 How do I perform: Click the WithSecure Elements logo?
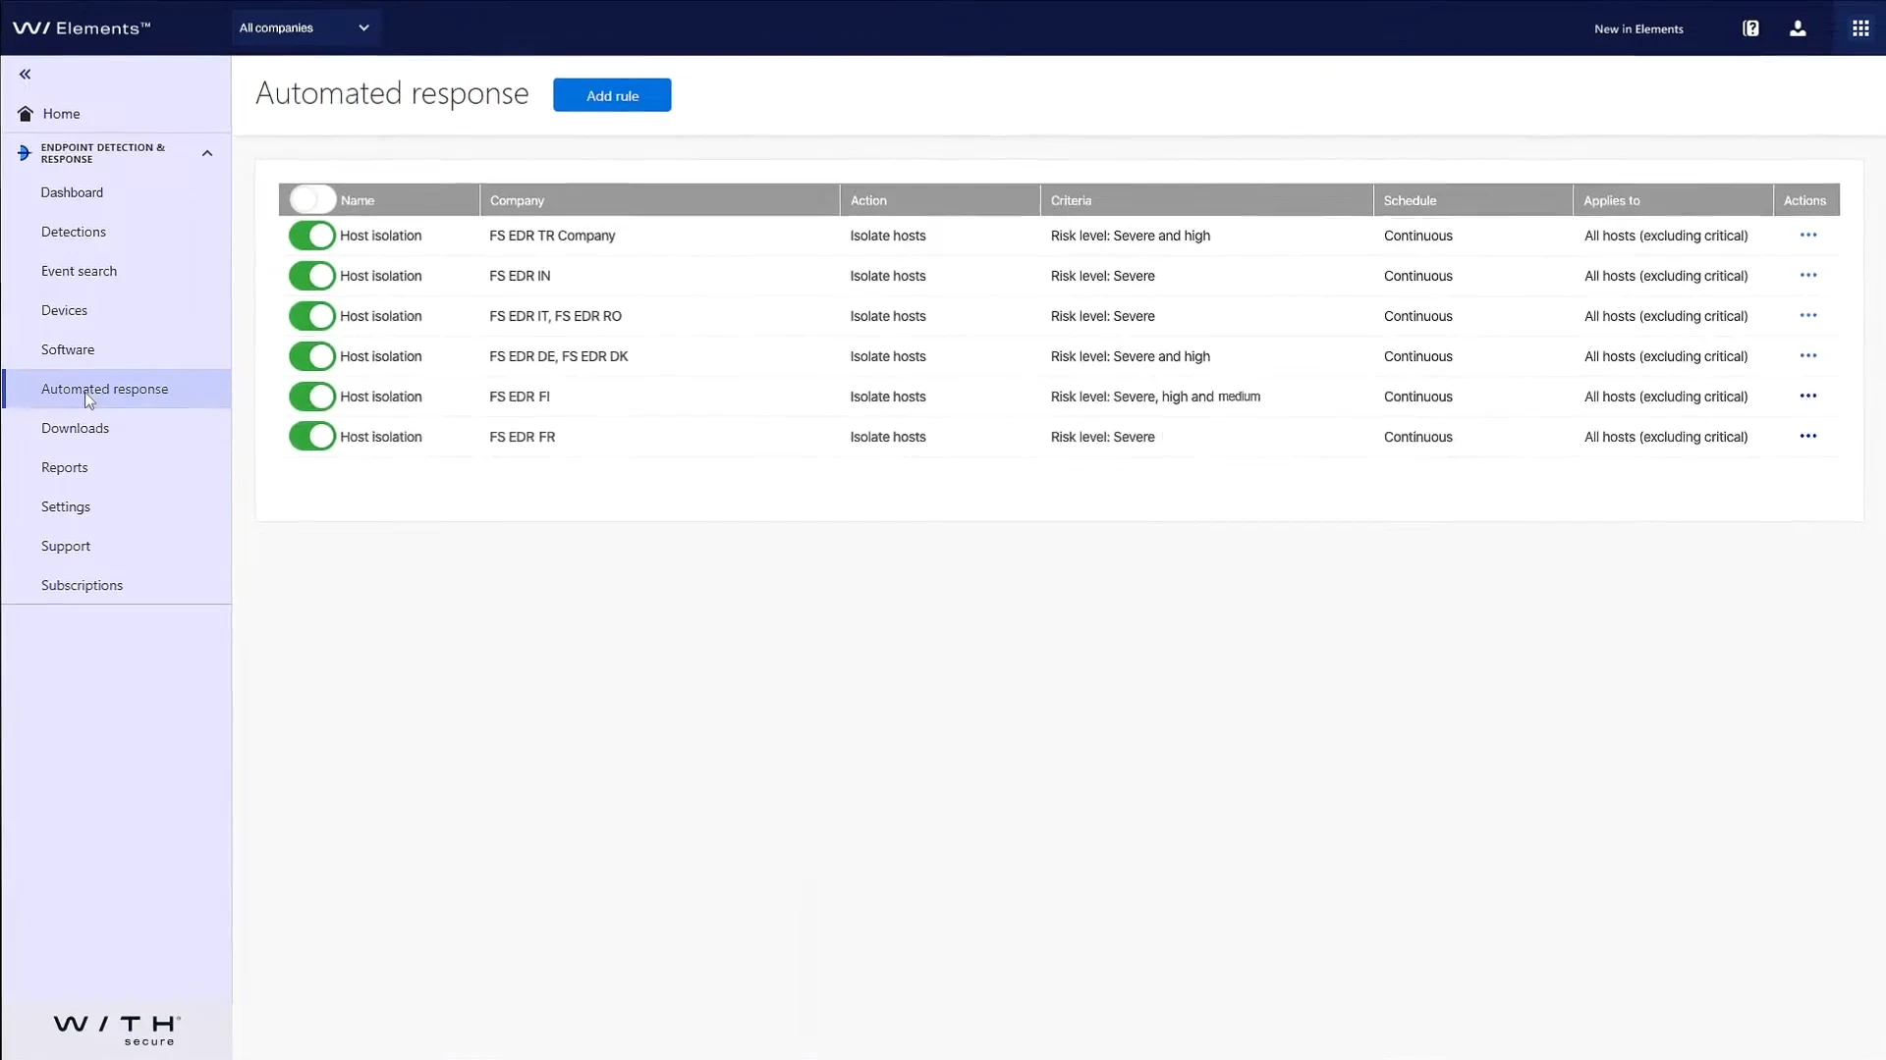[x=82, y=28]
